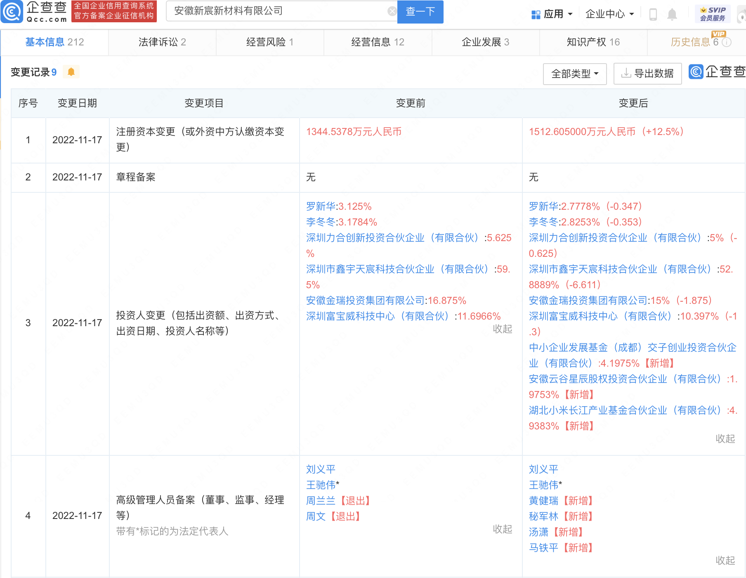The width and height of the screenshot is (746, 578).
Task: Open the SVIP member service badge
Action: [x=713, y=14]
